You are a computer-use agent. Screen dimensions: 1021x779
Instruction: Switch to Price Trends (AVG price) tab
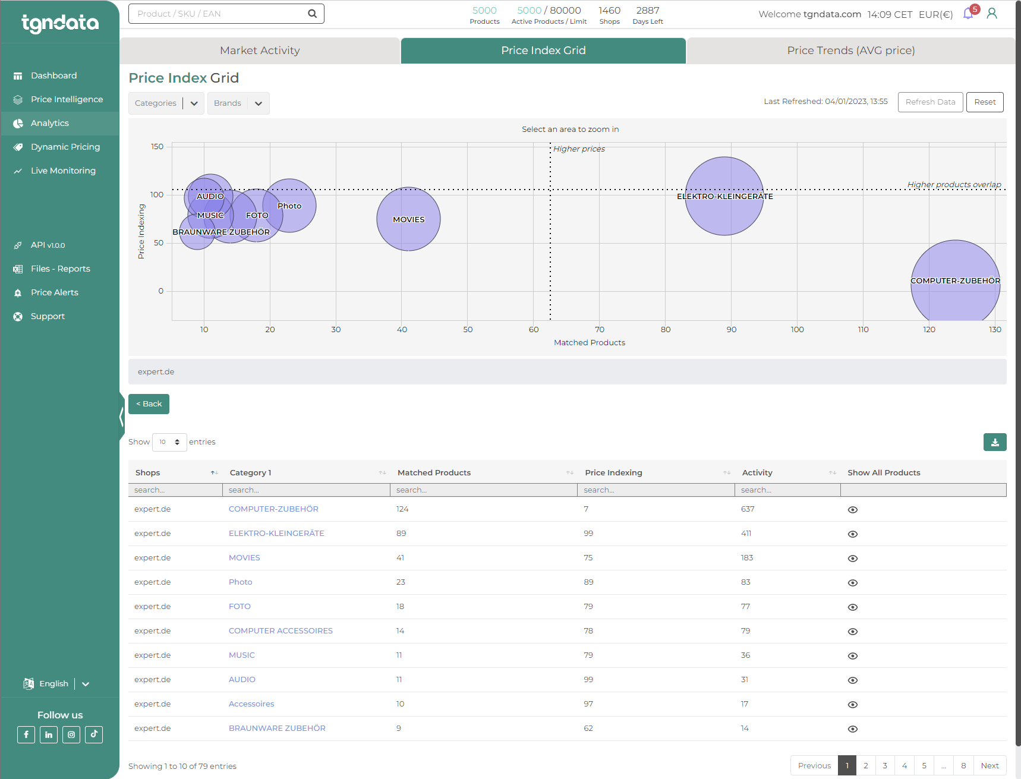click(x=851, y=51)
